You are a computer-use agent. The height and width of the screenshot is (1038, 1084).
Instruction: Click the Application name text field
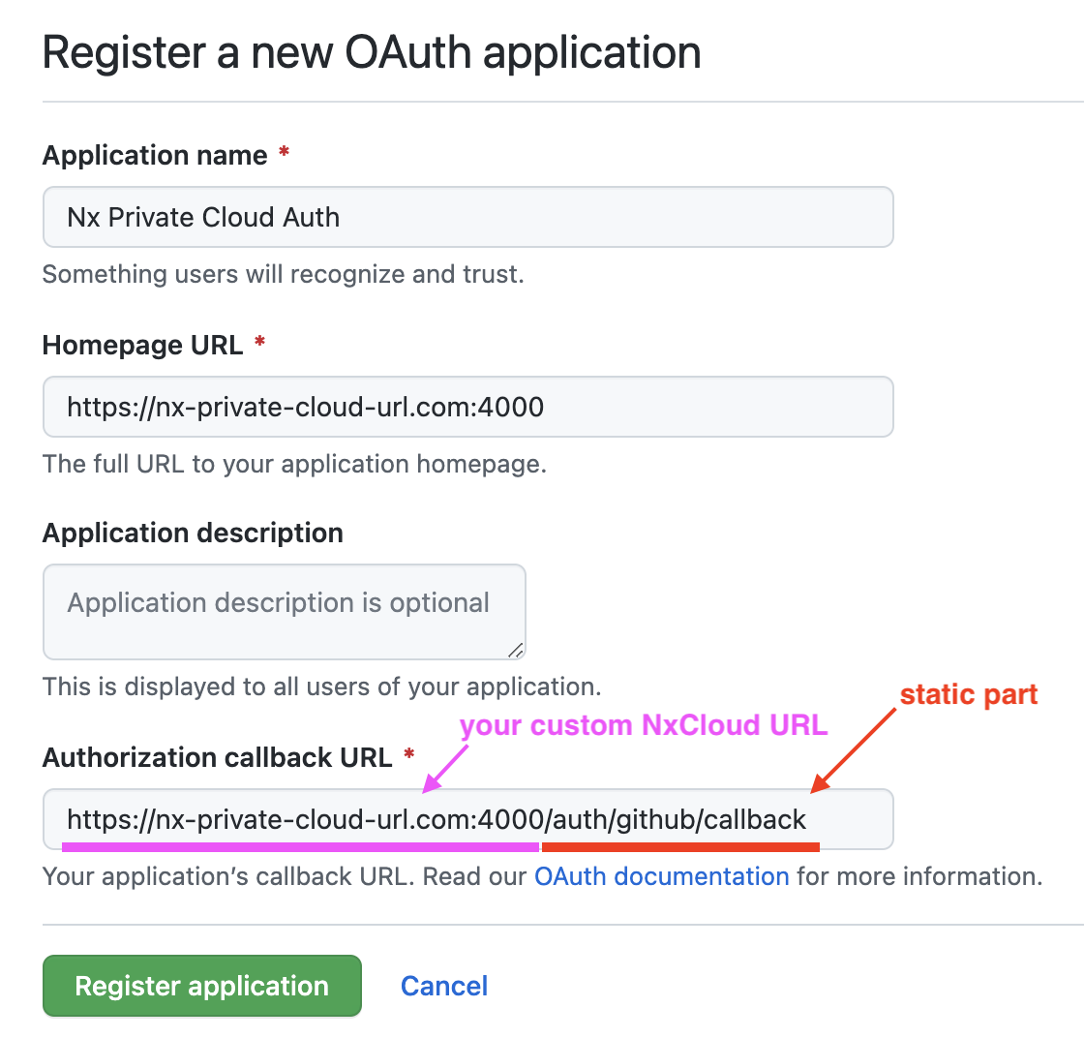tap(467, 217)
